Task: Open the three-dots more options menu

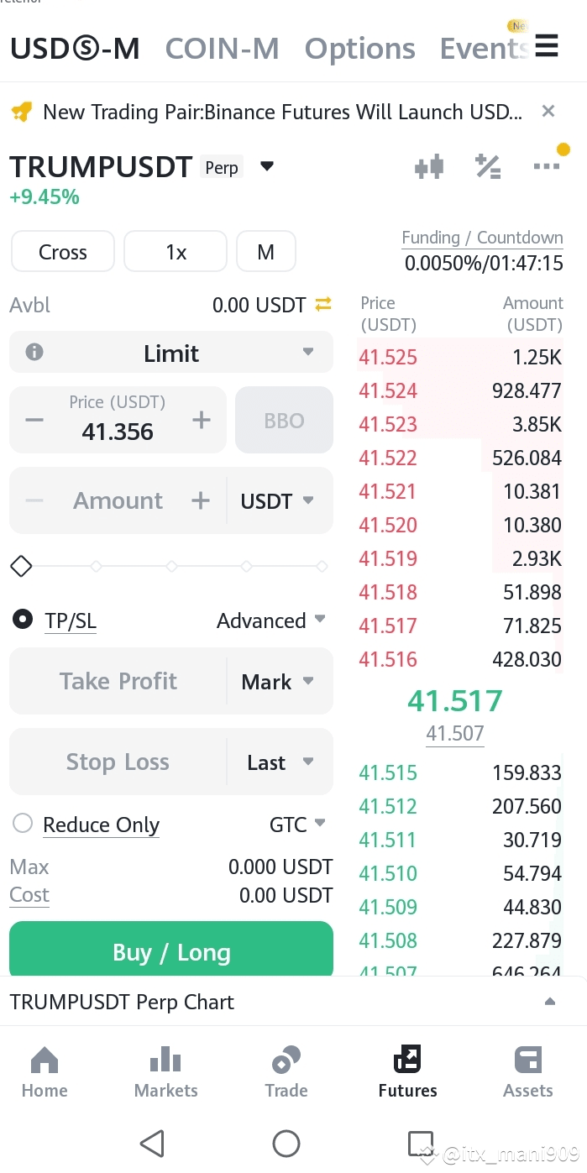Action: tap(547, 166)
